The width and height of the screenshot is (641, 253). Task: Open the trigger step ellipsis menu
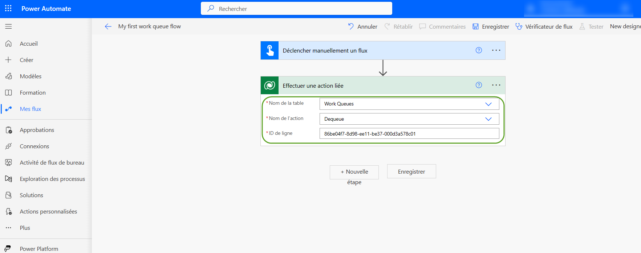[496, 50]
